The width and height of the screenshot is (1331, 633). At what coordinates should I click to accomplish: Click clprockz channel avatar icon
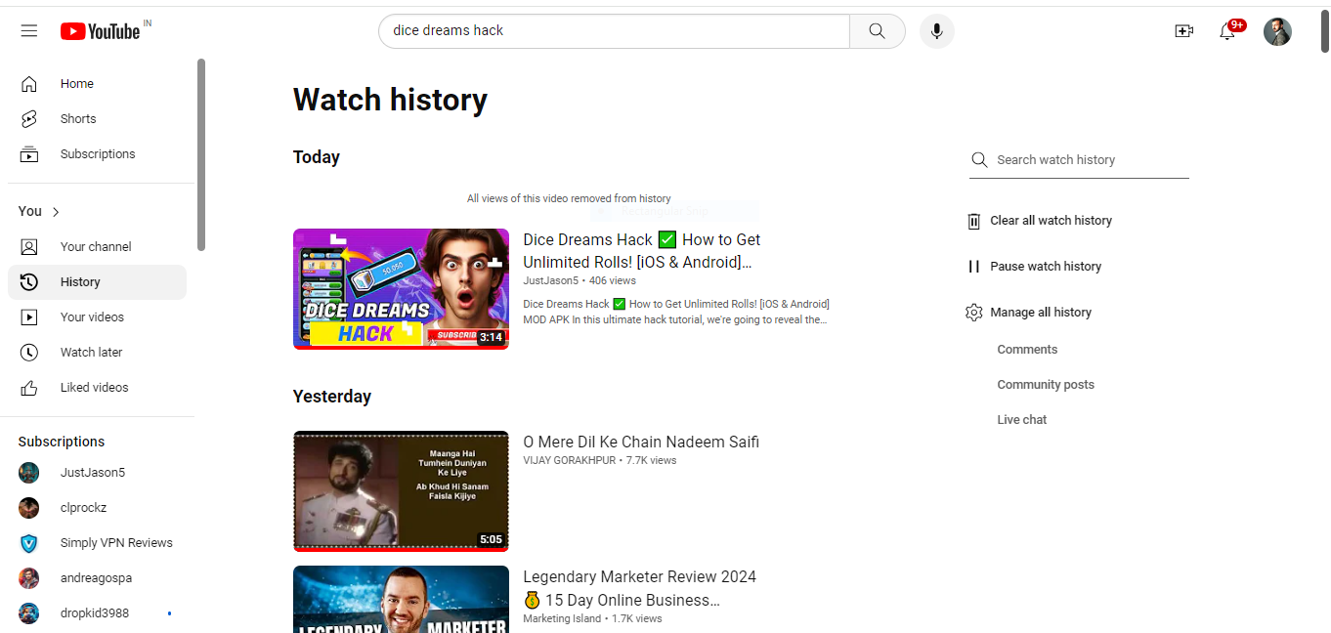[x=29, y=508]
